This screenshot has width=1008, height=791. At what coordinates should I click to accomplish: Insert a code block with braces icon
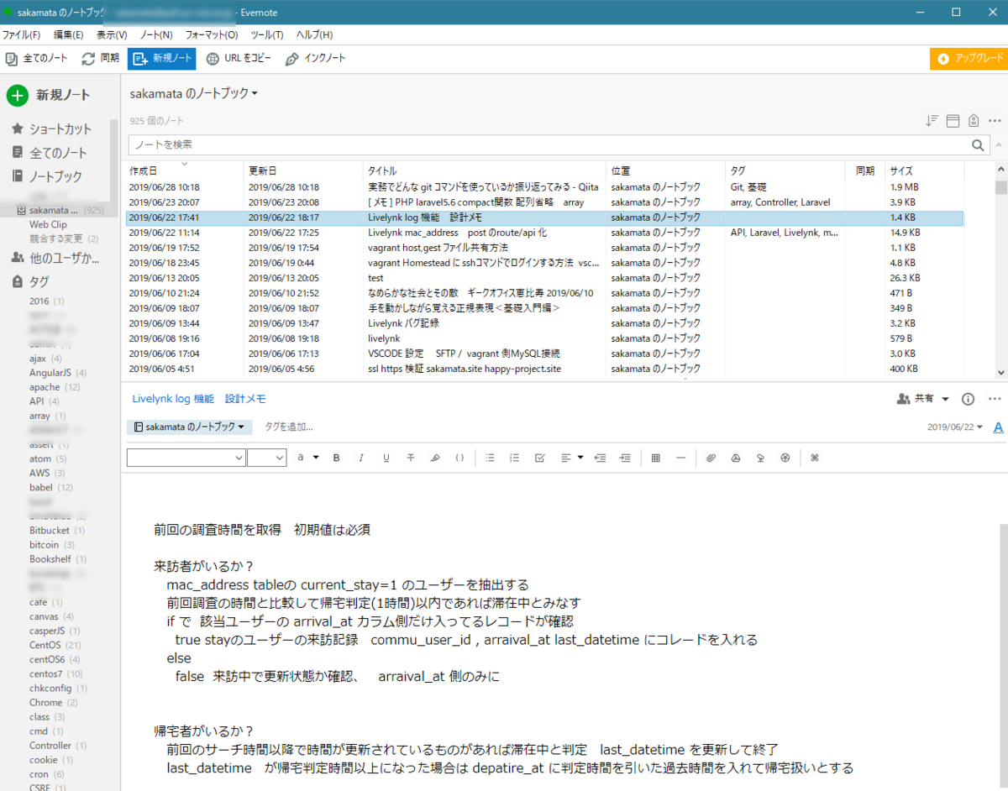pos(459,458)
